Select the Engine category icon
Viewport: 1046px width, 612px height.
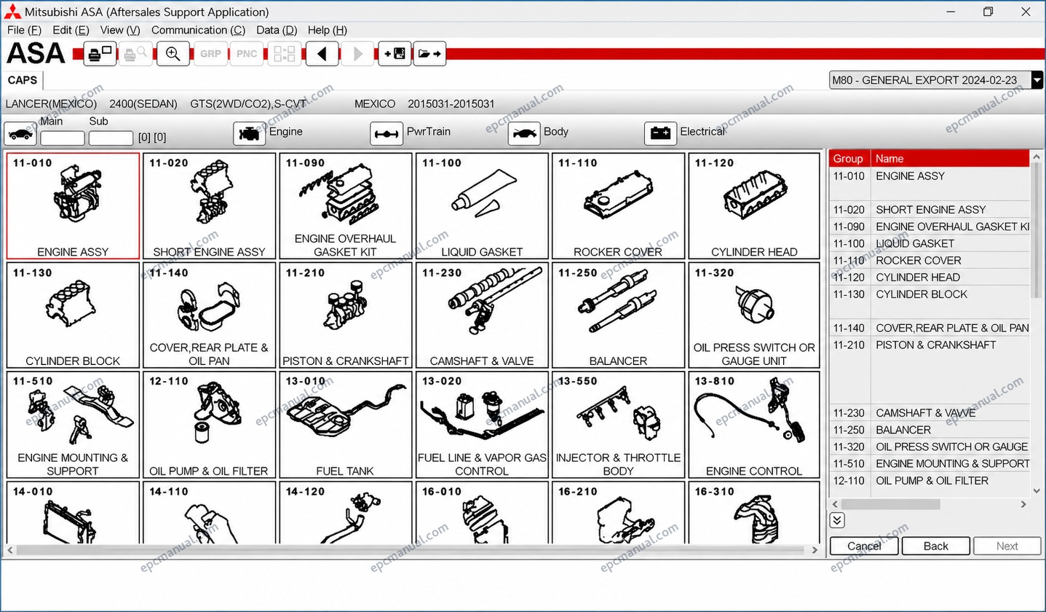coord(250,133)
